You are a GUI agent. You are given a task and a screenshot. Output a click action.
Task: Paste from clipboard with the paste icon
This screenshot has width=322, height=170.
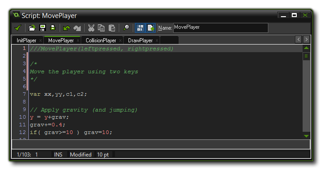(112, 28)
